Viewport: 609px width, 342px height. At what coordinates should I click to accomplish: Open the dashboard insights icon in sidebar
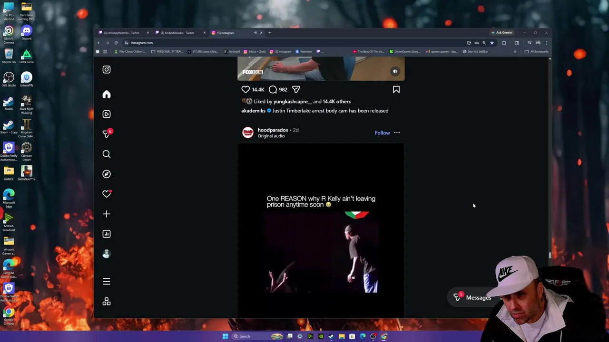[107, 234]
